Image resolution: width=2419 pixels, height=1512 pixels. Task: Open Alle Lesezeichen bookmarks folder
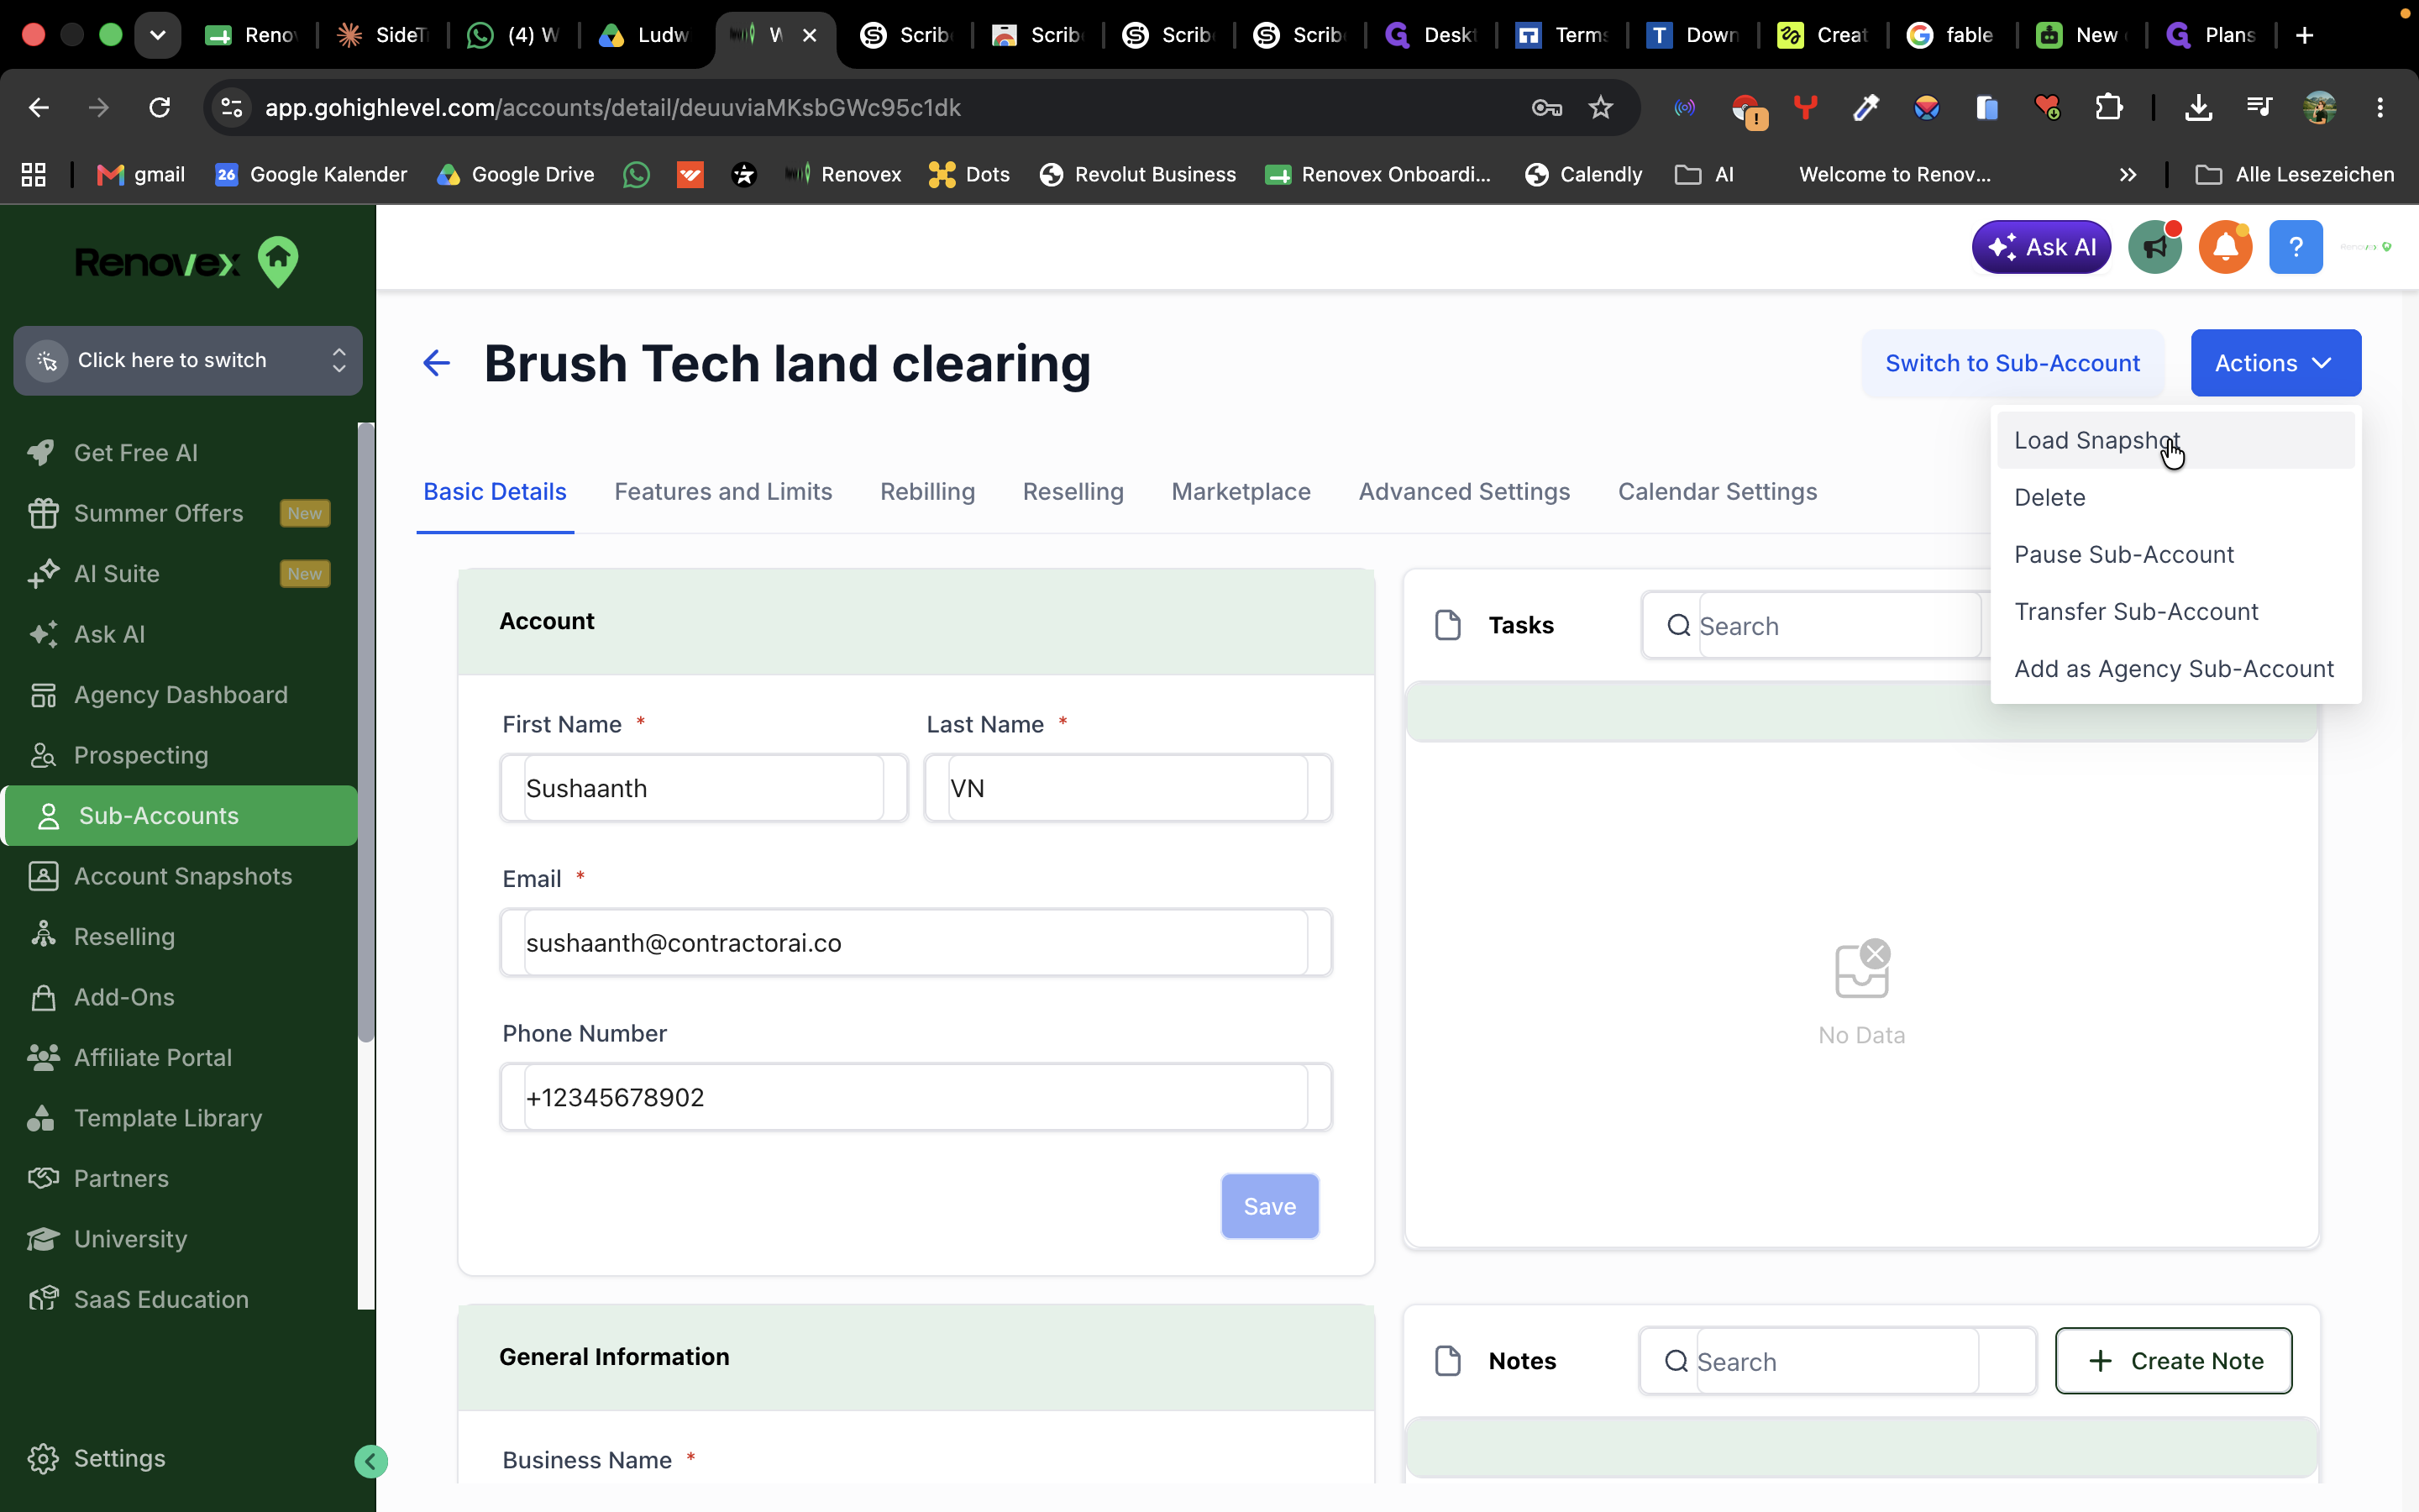(2294, 174)
